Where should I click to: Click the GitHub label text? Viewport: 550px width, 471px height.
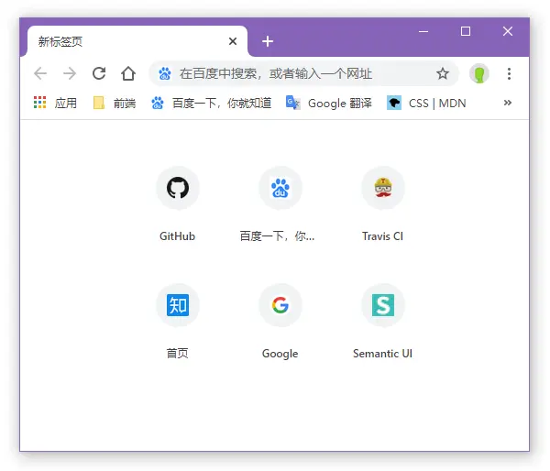pyautogui.click(x=177, y=236)
